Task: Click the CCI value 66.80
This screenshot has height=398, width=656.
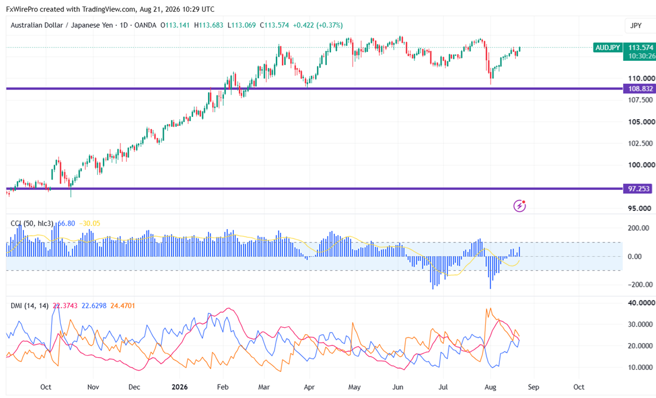Action: 66,224
